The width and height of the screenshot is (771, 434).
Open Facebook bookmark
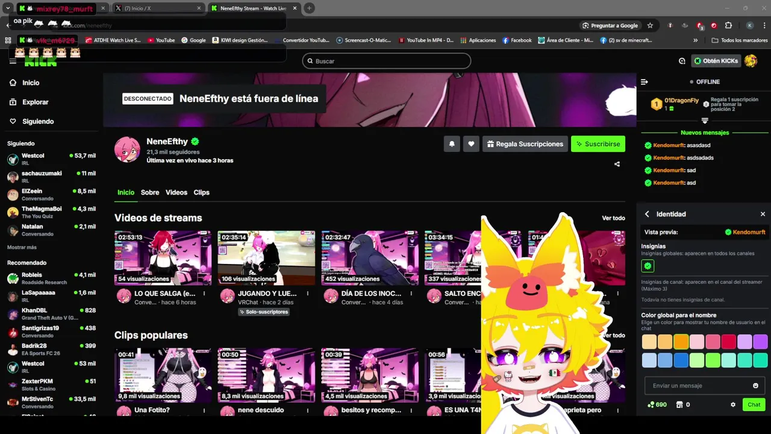click(517, 40)
